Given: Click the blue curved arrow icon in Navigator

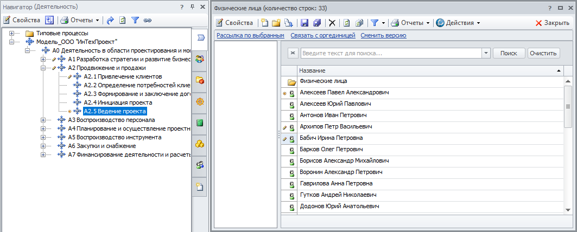Looking at the screenshot, I should (110, 21).
